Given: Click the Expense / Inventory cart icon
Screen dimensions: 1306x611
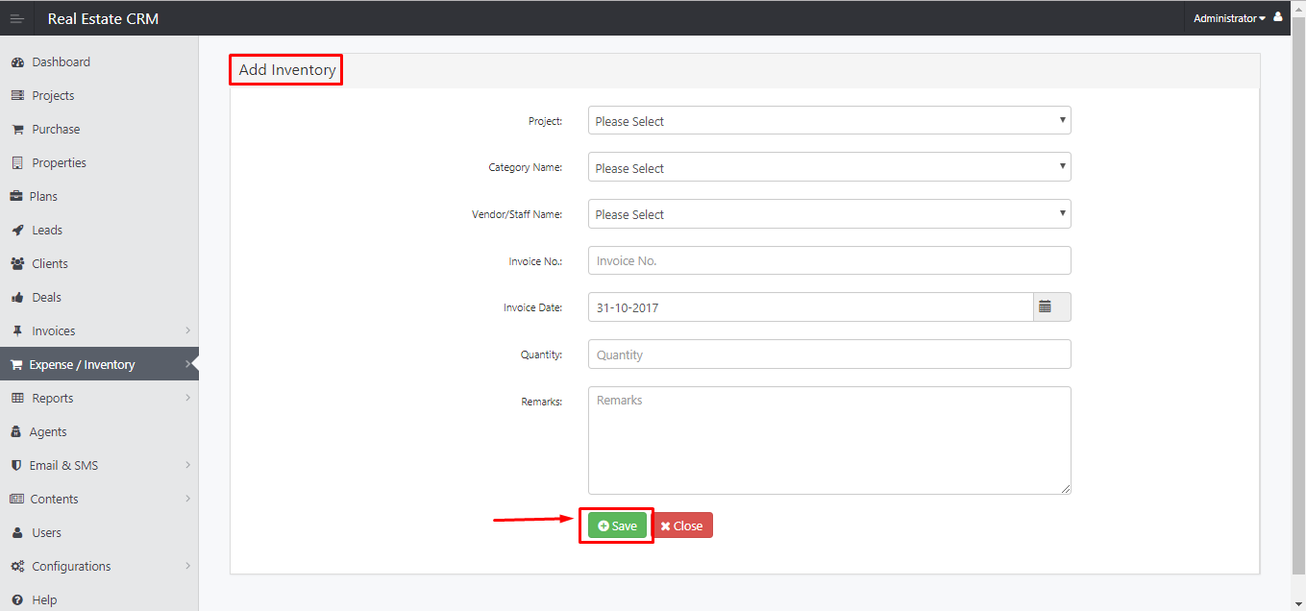Looking at the screenshot, I should pos(16,365).
